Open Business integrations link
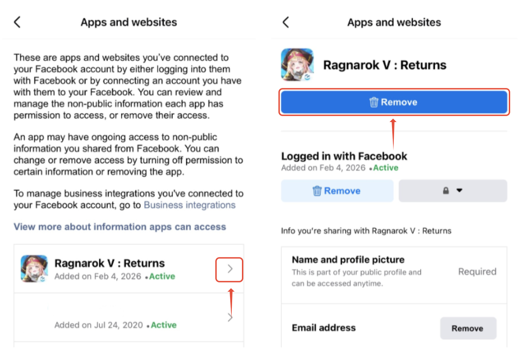The width and height of the screenshot is (520, 362). pos(190,205)
